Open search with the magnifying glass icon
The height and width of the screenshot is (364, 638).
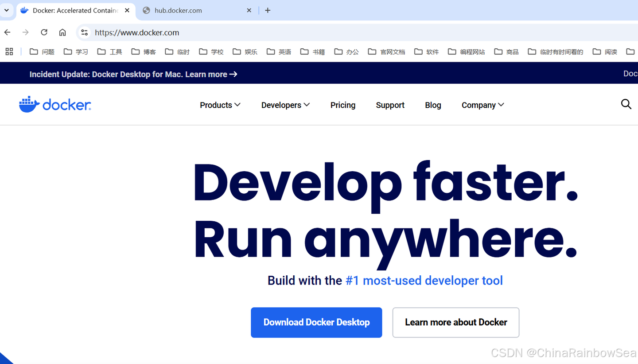pos(626,104)
